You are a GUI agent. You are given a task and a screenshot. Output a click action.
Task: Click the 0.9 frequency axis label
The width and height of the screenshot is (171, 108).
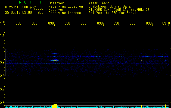pos(2,62)
